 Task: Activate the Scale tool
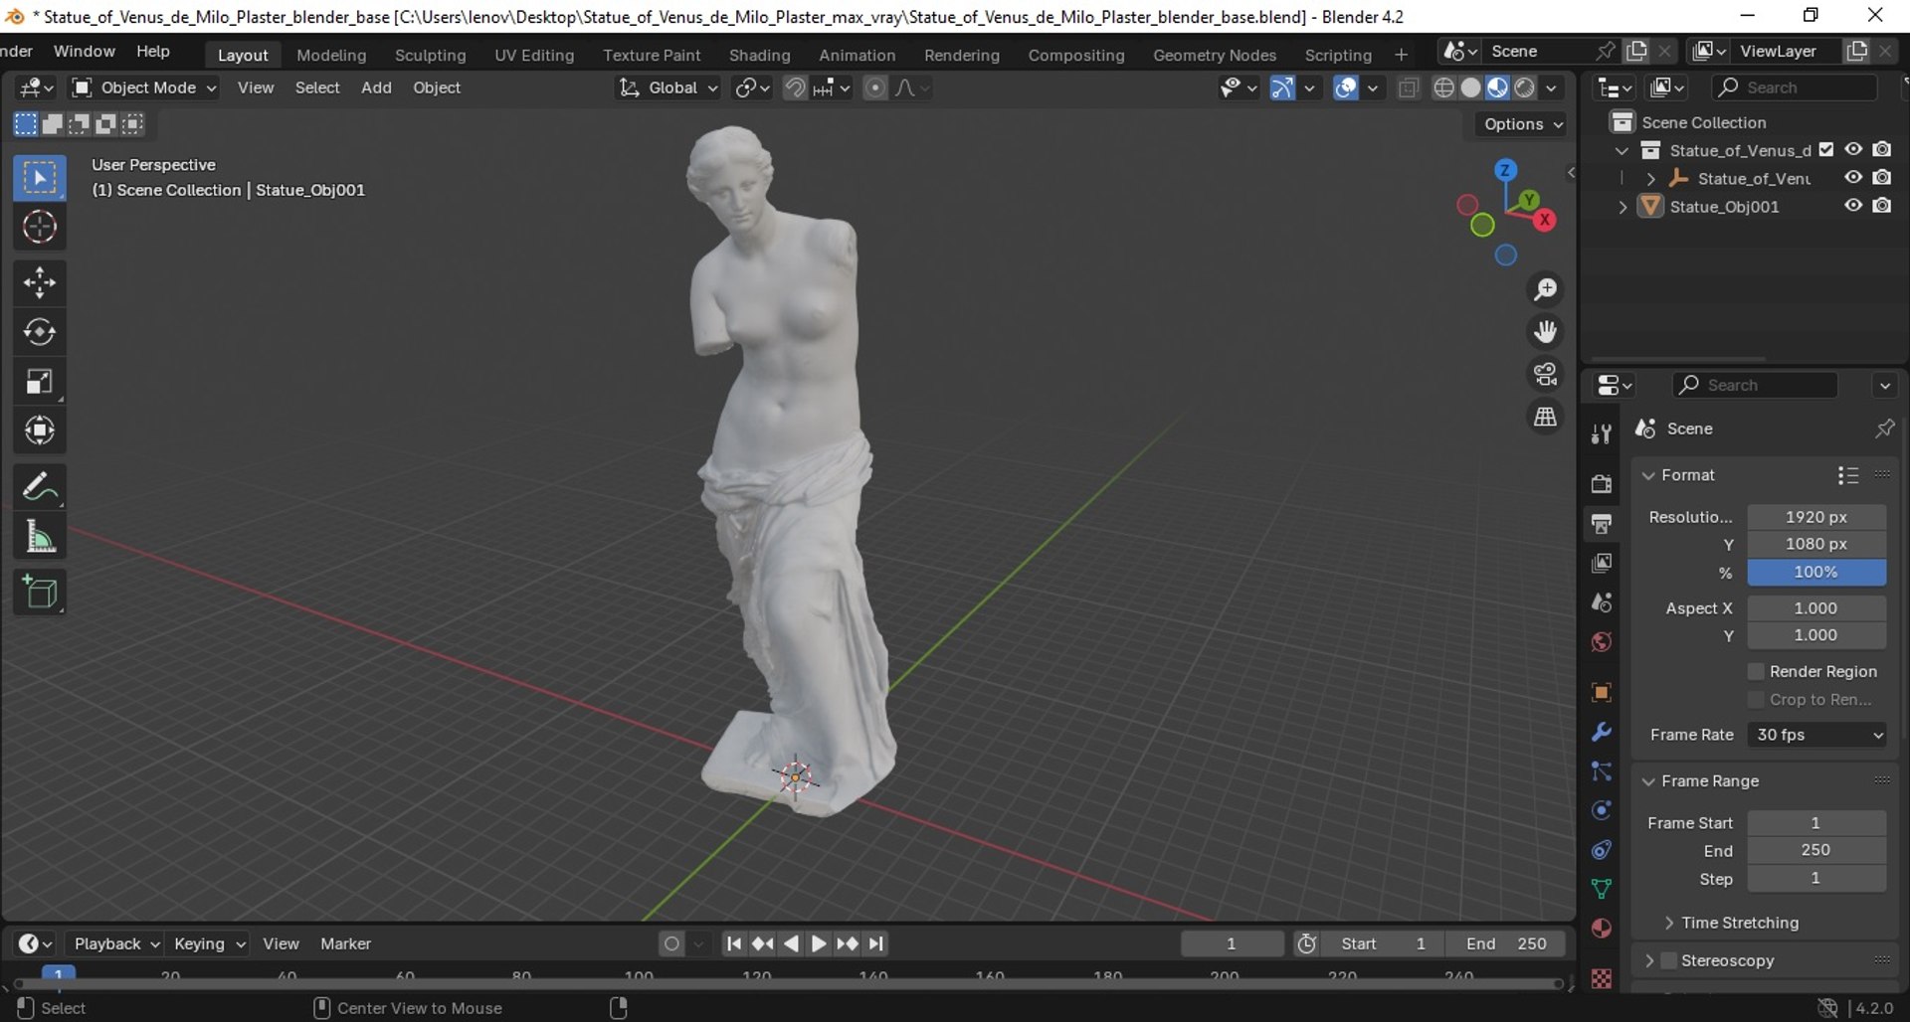(x=40, y=382)
